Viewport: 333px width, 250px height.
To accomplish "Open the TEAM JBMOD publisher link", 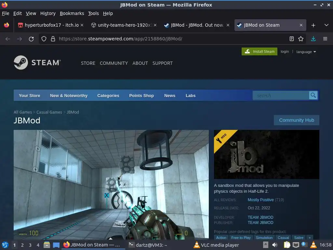I will click(x=260, y=223).
